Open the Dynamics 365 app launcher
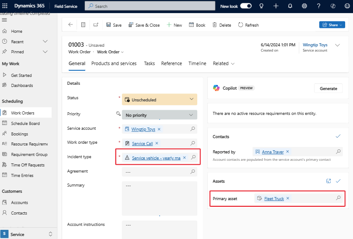Screen dimensions: 353x239 point(5,6)
